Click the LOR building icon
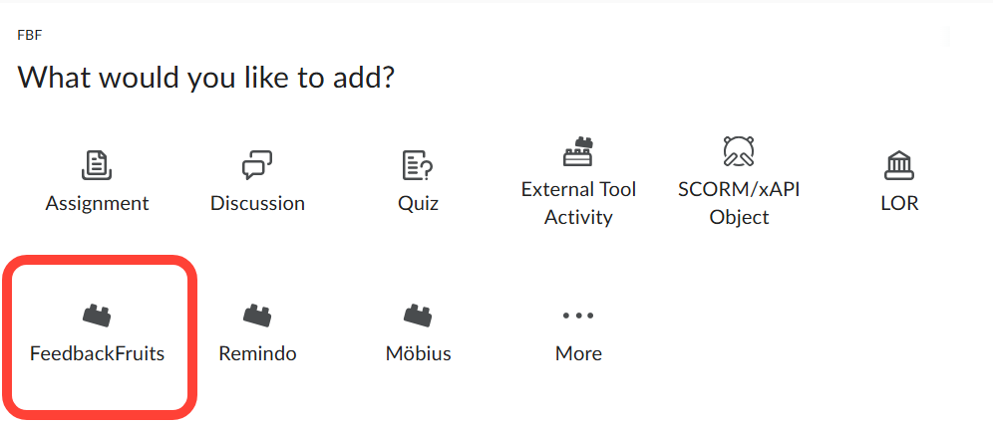The height and width of the screenshot is (424, 993). pos(899,165)
